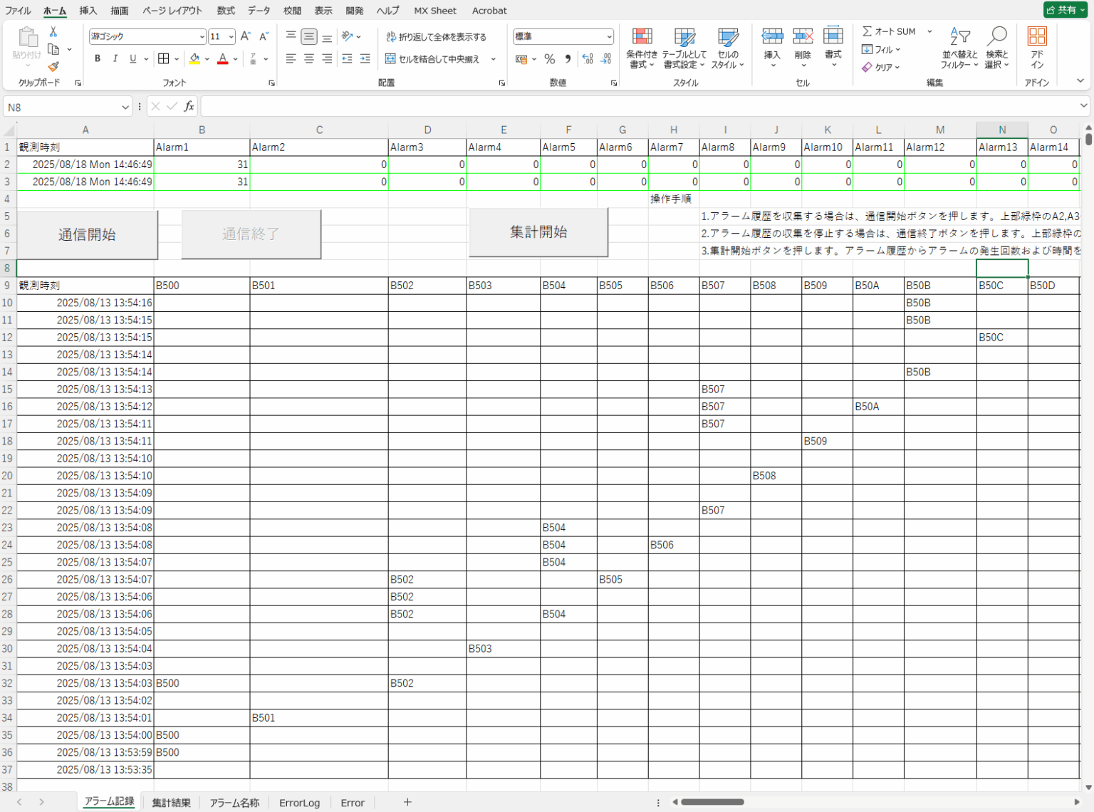Apply the percent style icon

(549, 60)
